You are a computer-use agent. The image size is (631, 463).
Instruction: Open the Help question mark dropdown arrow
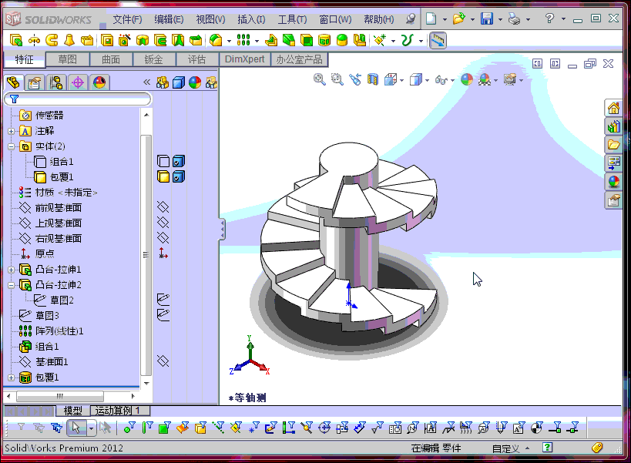tap(563, 19)
